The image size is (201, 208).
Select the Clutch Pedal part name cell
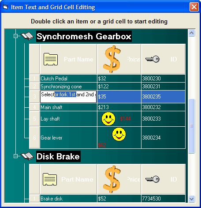(x=68, y=79)
